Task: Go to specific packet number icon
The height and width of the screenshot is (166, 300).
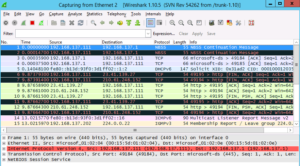Action: (120, 23)
